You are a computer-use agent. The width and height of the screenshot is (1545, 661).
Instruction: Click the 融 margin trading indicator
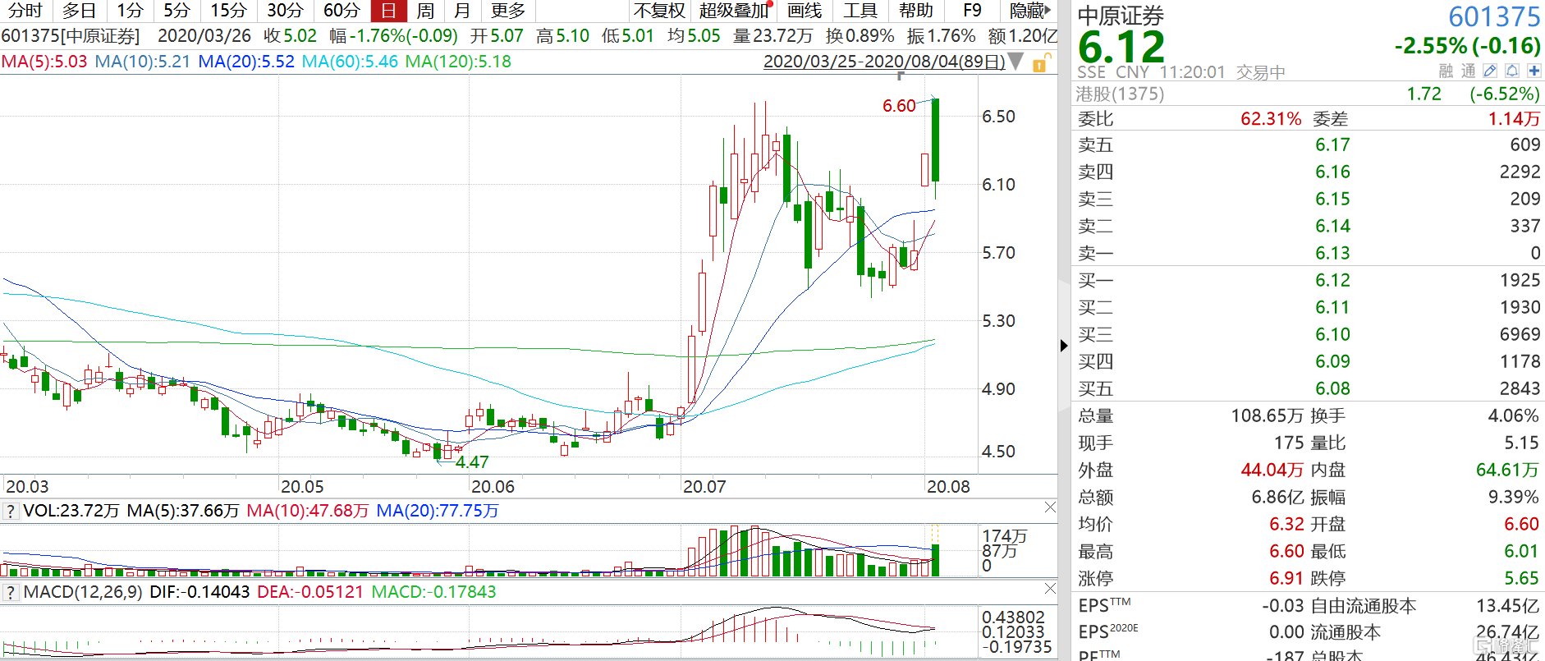pyautogui.click(x=1446, y=71)
